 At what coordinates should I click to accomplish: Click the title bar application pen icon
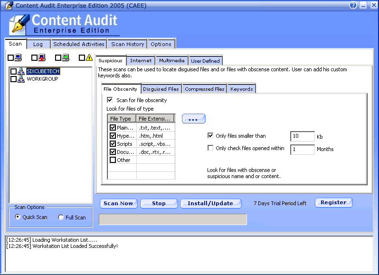tap(9, 5)
